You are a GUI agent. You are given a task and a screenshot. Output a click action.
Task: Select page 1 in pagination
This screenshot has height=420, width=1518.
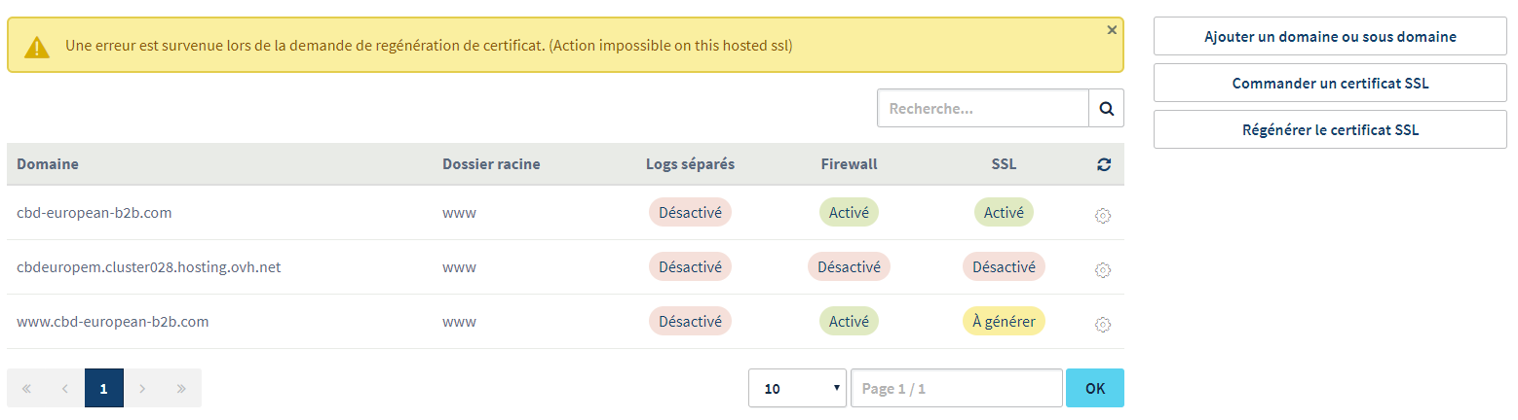pyautogui.click(x=104, y=389)
